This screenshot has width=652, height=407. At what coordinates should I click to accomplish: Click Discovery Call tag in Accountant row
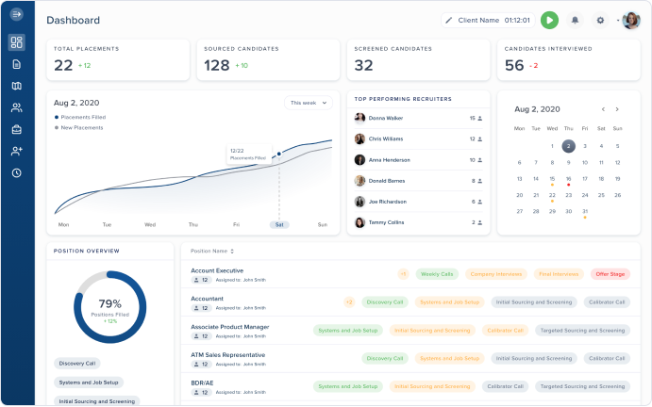[385, 302]
